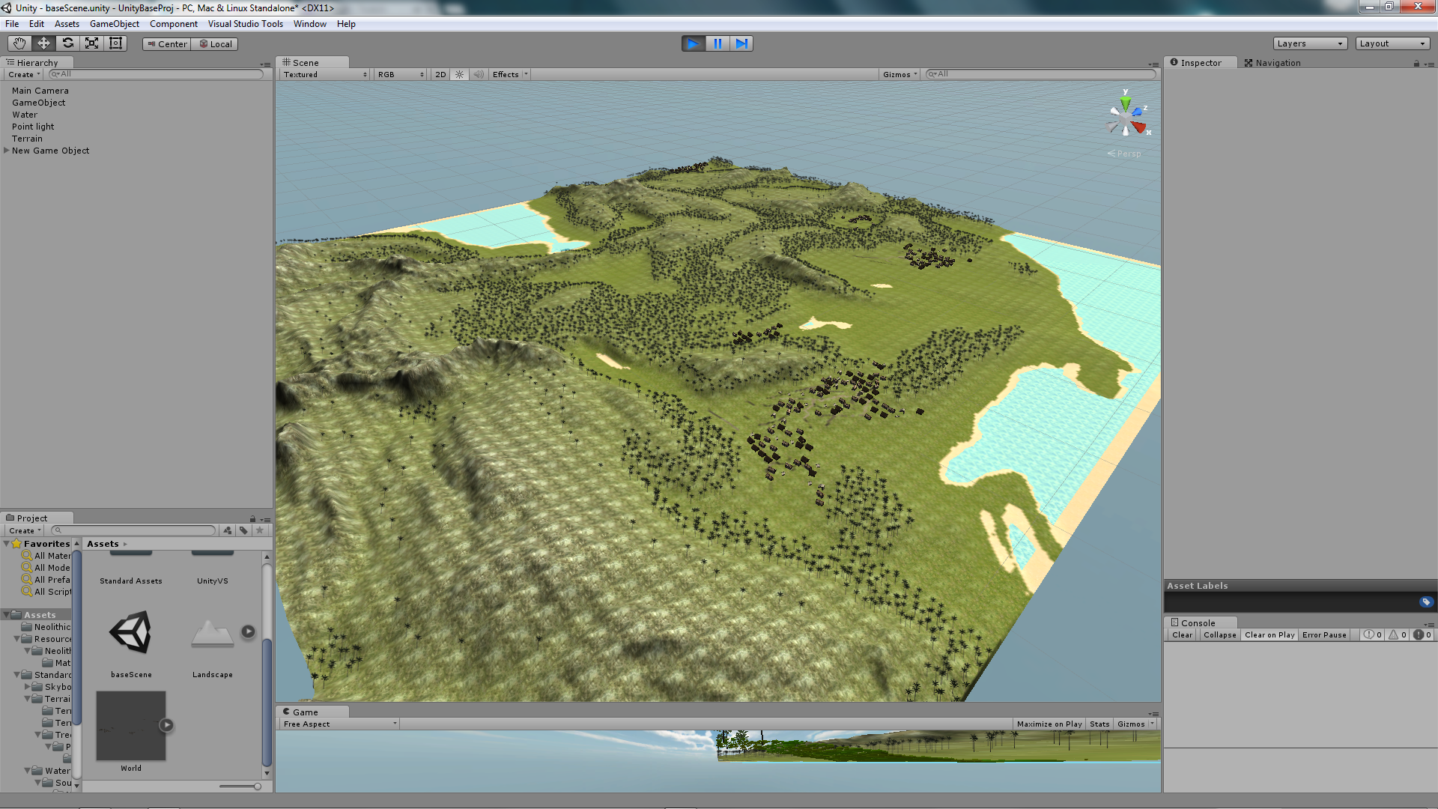Click the Pause button
1438x809 pixels.
point(718,43)
